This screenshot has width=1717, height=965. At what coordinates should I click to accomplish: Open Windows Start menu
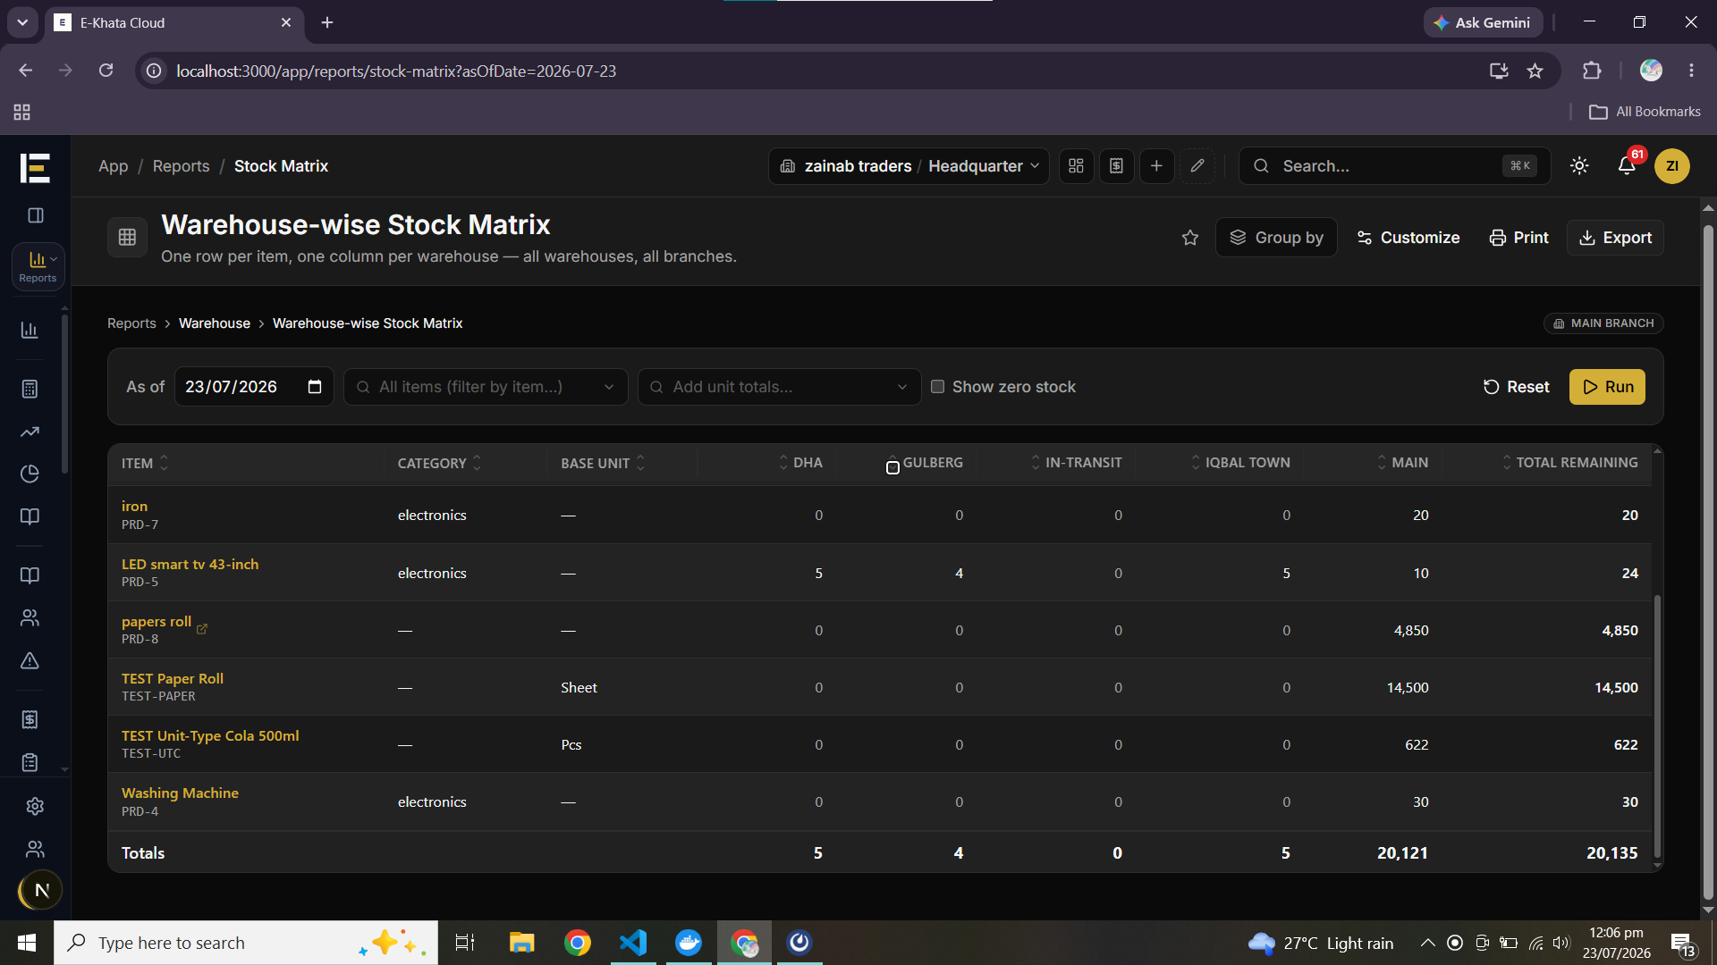point(27,943)
